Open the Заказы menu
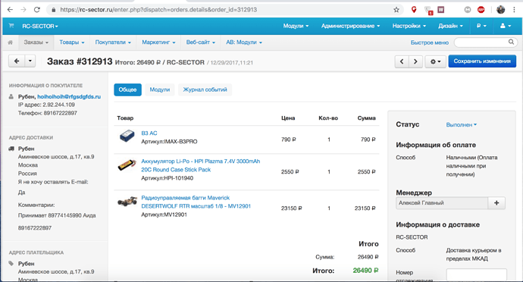The height and width of the screenshot is (282, 523). [36, 42]
